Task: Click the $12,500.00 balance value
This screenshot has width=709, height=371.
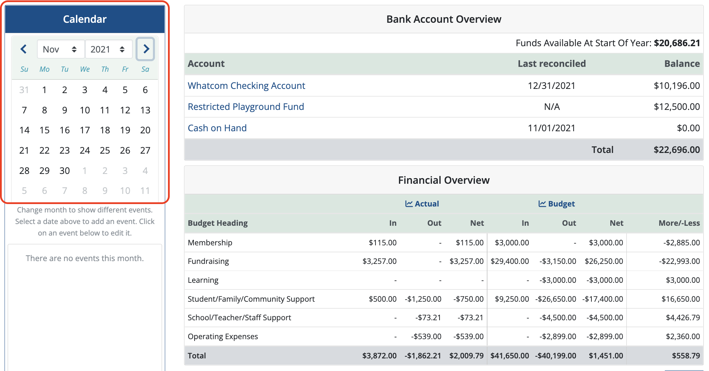Action: [x=677, y=107]
